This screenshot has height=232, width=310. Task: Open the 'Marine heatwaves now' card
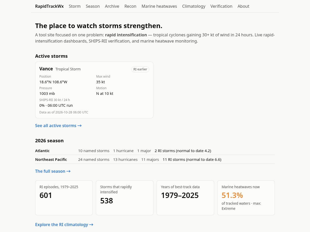click(246, 198)
